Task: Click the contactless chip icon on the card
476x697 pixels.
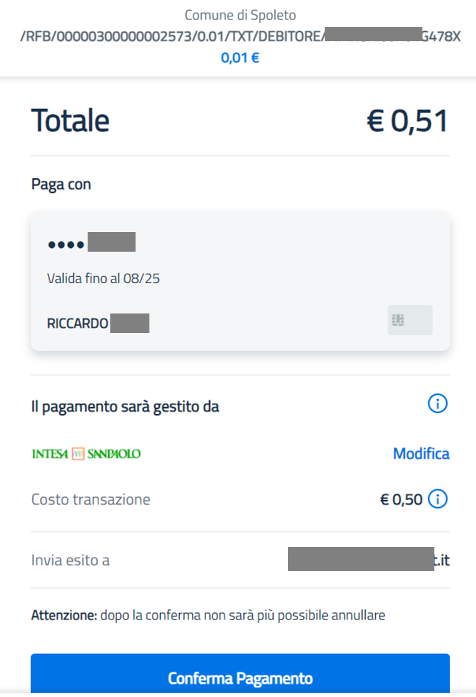Action: click(410, 320)
